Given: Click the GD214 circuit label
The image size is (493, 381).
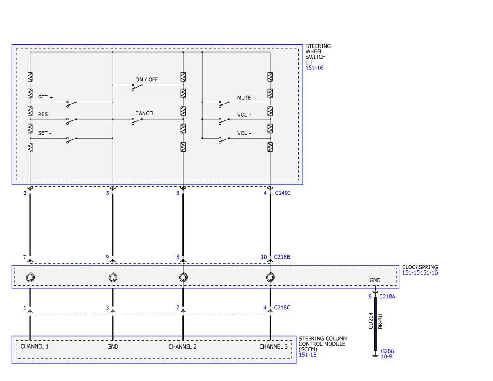Looking at the screenshot, I should 371,321.
